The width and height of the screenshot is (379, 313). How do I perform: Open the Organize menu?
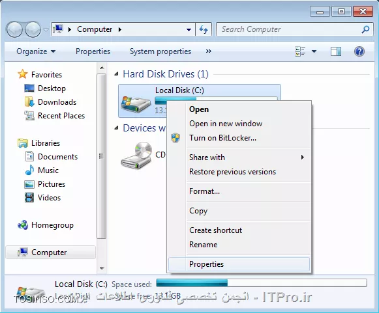[36, 51]
